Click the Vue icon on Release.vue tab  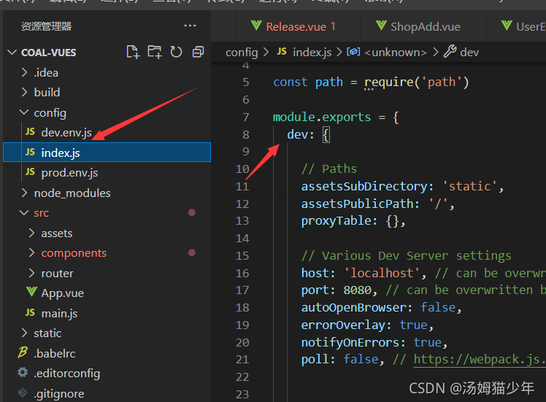click(256, 26)
